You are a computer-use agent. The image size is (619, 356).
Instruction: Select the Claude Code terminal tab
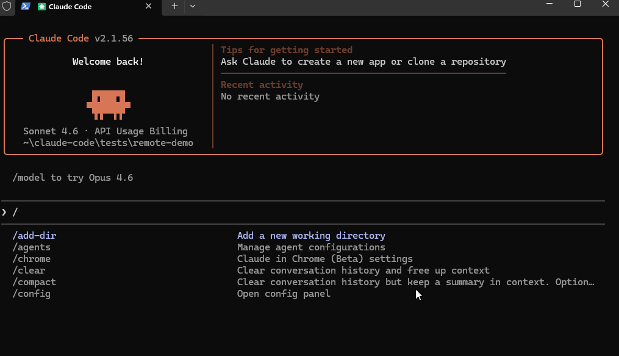point(88,7)
